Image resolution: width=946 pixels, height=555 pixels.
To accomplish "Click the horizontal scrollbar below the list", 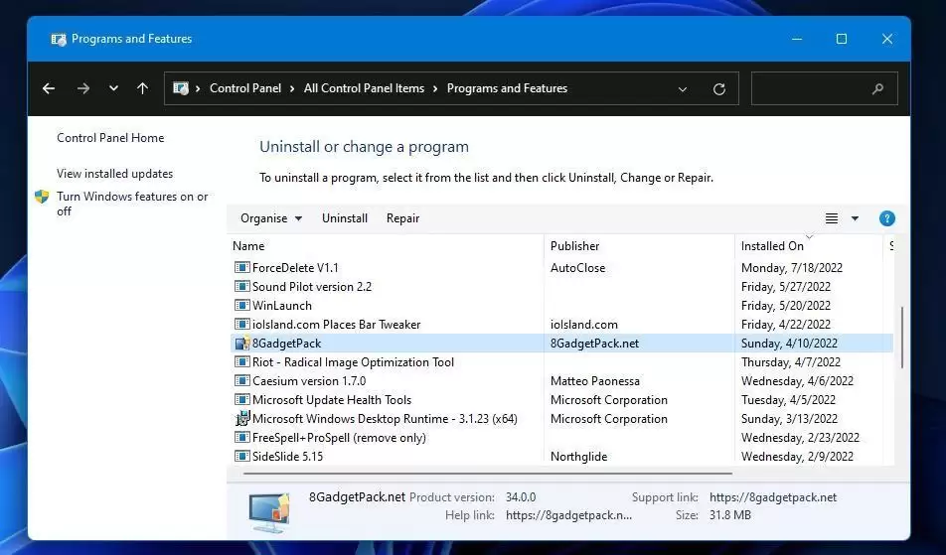I will point(488,474).
